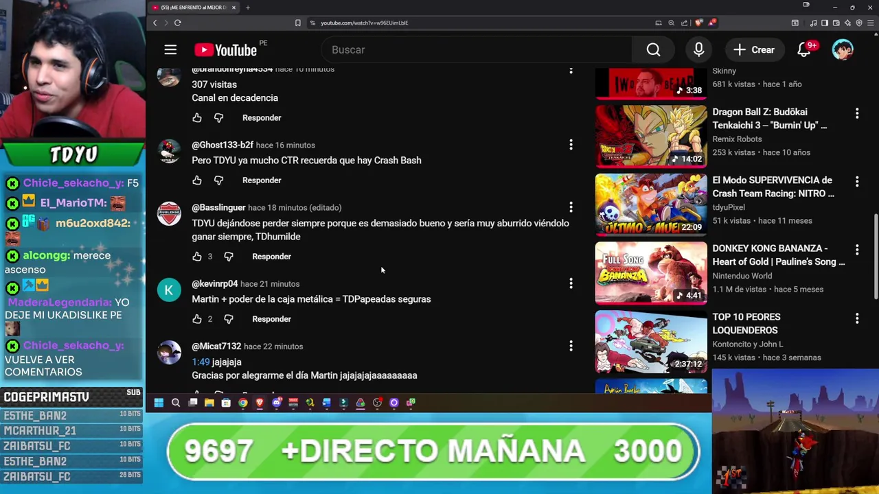Open the YouTube hamburger guide menu
879x494 pixels.
pyautogui.click(x=170, y=49)
